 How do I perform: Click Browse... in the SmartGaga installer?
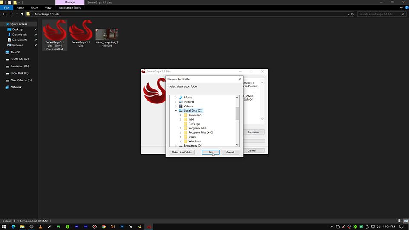(253, 132)
